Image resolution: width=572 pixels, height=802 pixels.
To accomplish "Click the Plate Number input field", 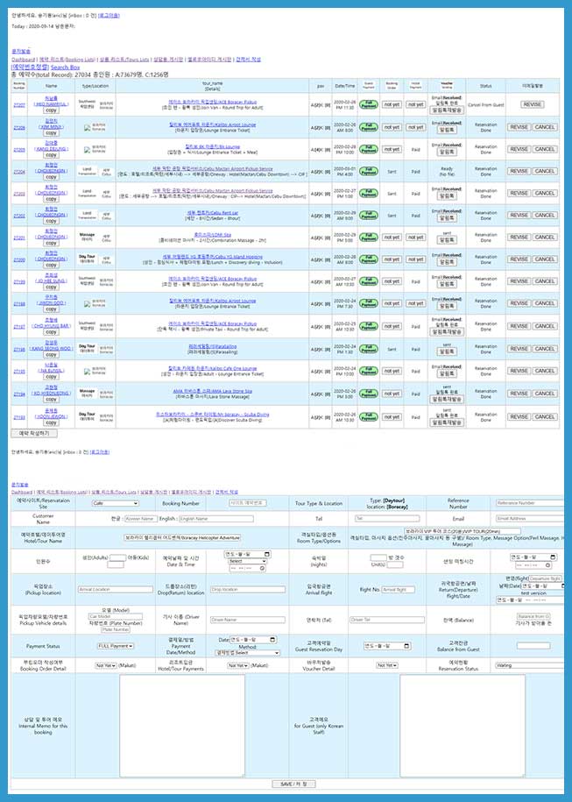I will [116, 629].
